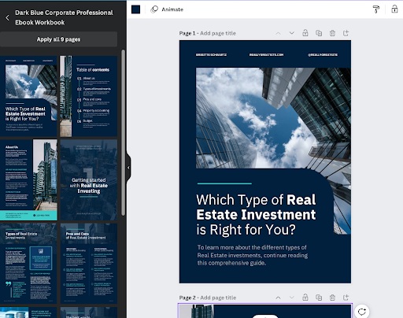403x318 pixels.
Task: Click the refresh comment icon at bottom right
Action: click(x=362, y=312)
